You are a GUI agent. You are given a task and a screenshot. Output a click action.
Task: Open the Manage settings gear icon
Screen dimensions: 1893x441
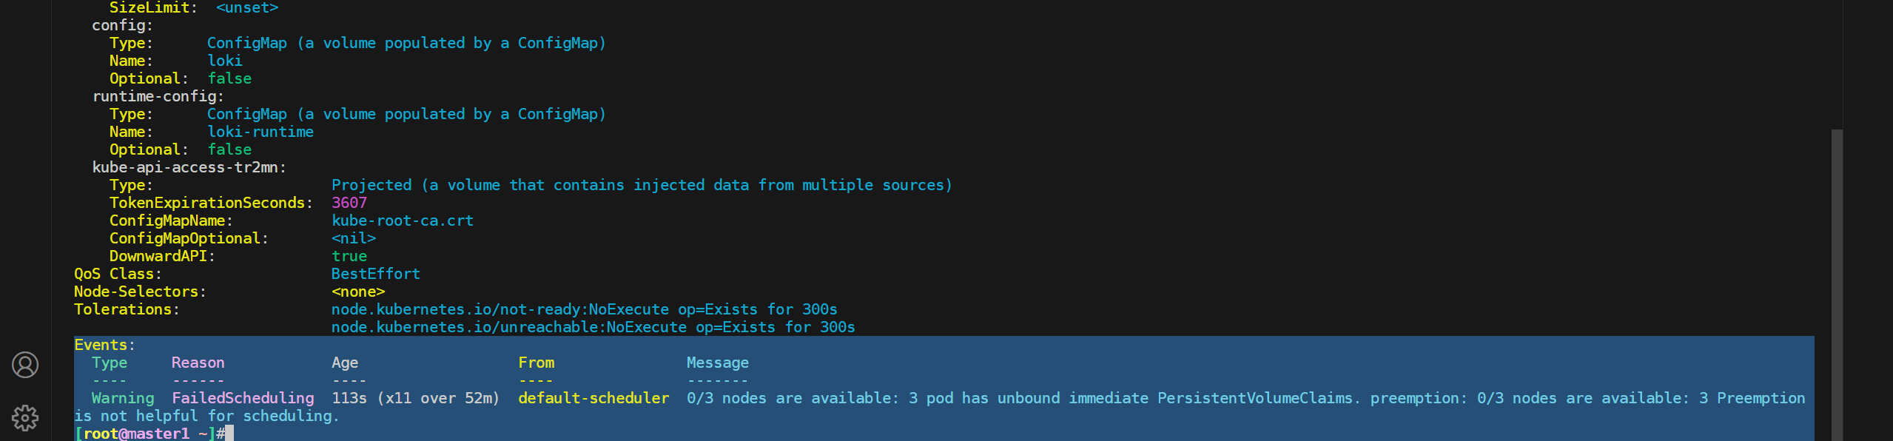coord(25,418)
